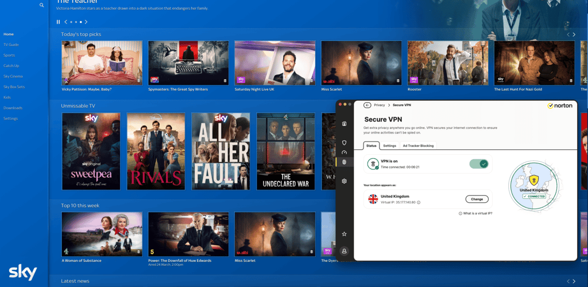Open The Undeclared War poster
The height and width of the screenshot is (287, 588).
(286, 151)
